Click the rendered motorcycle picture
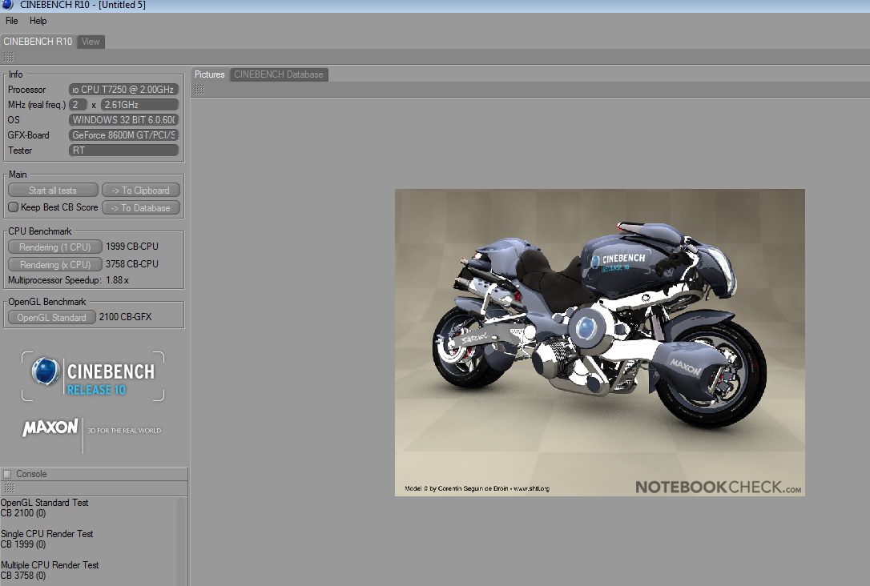 (x=600, y=343)
